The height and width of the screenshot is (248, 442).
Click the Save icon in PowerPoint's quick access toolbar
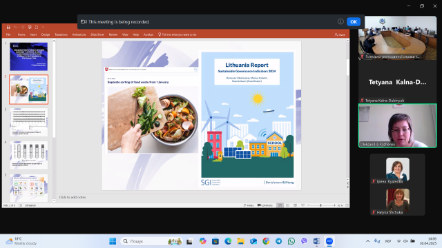pos(8,28)
